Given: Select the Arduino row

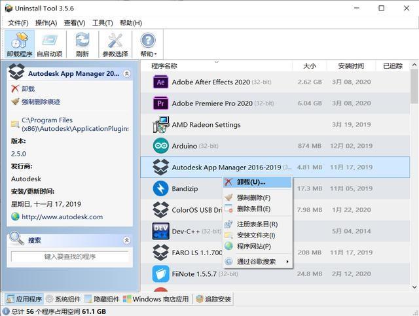Looking at the screenshot, I should tap(275, 146).
